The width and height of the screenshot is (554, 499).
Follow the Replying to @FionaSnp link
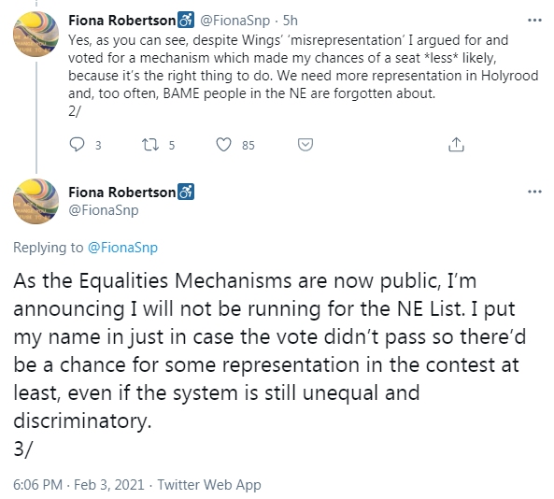[122, 248]
